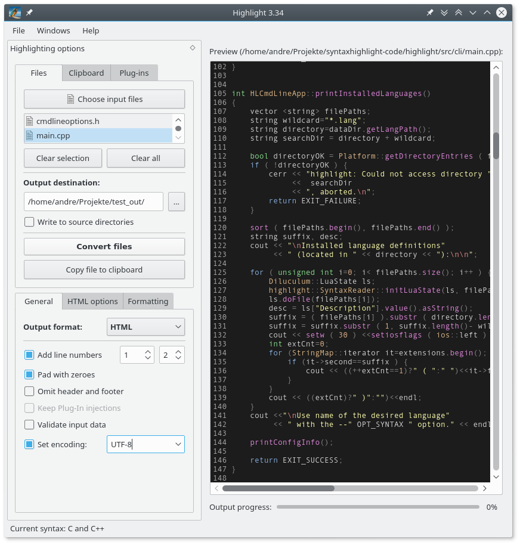Click the Highlight application icon in title bar
The height and width of the screenshot is (545, 520).
(14, 13)
